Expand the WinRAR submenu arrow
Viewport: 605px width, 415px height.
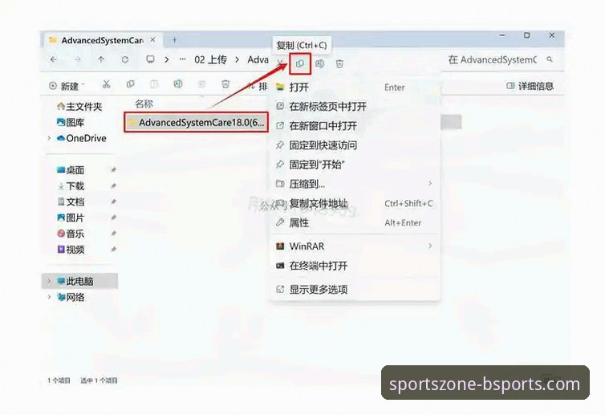pyautogui.click(x=430, y=246)
